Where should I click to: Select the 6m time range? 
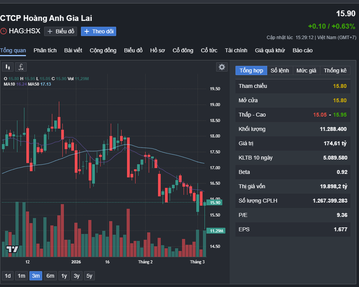click(50, 276)
